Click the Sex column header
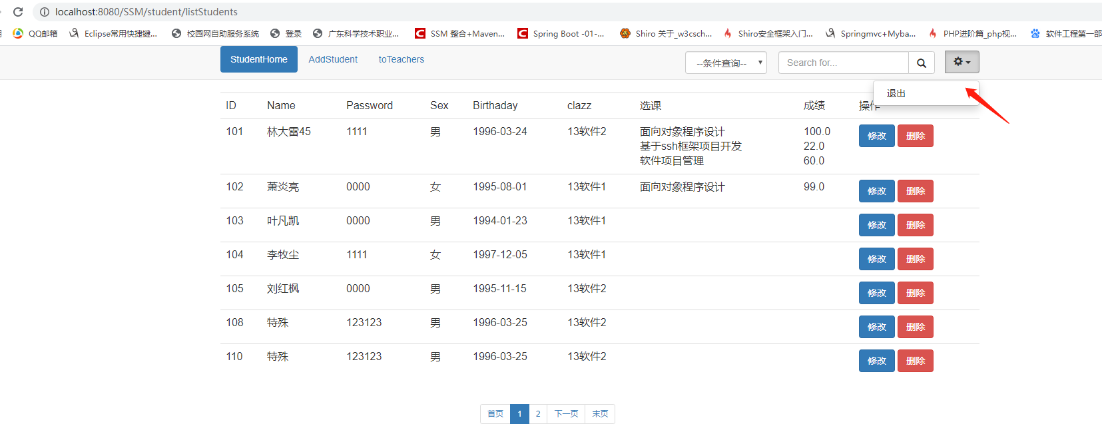The width and height of the screenshot is (1102, 430). [x=439, y=106]
